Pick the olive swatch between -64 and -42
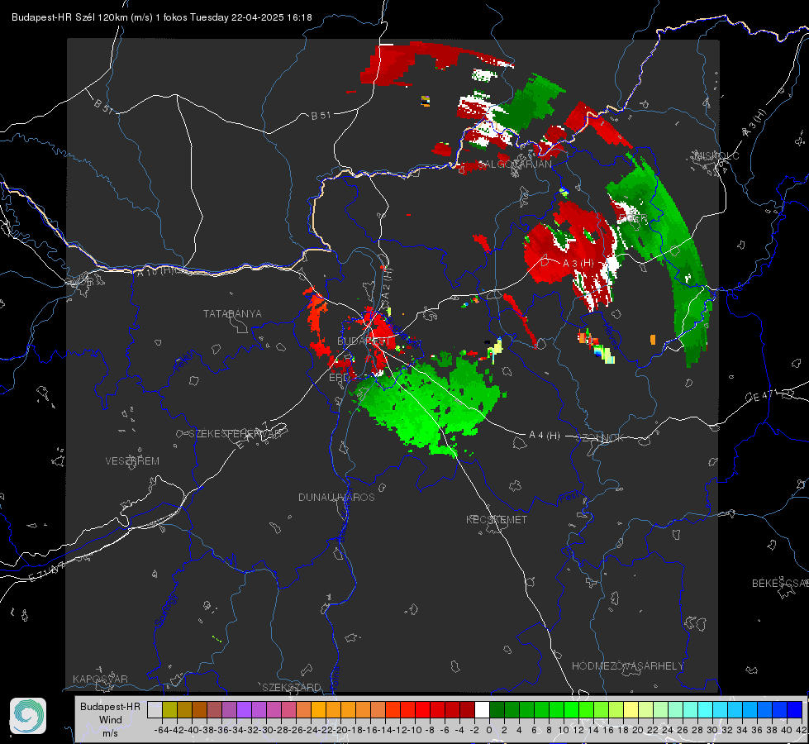The height and width of the screenshot is (744, 809). pos(169,709)
